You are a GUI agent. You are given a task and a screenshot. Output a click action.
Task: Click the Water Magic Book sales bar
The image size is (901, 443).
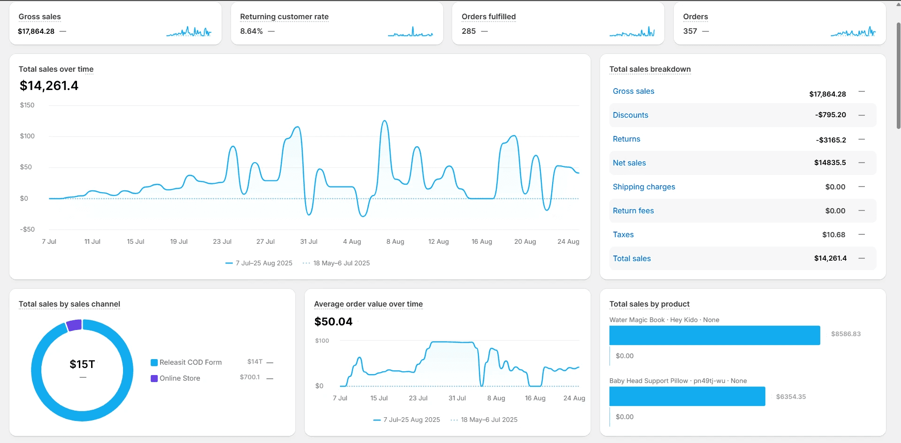(715, 335)
